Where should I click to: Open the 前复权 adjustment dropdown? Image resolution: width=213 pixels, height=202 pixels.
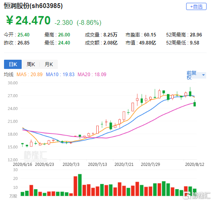point(196,75)
